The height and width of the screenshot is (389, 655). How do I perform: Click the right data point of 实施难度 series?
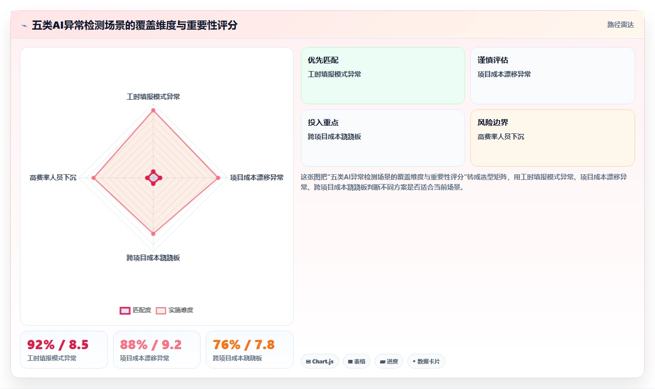(218, 178)
